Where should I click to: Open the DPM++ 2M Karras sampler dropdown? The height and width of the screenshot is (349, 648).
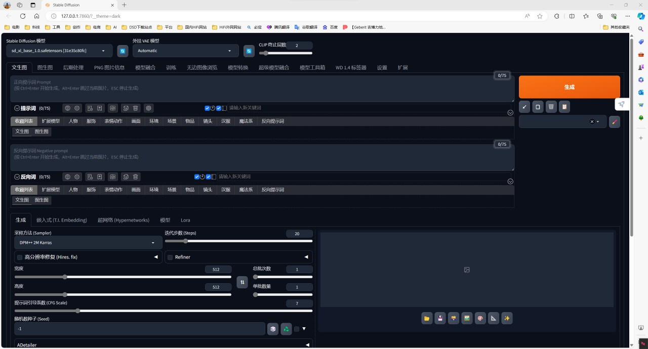pyautogui.click(x=88, y=242)
